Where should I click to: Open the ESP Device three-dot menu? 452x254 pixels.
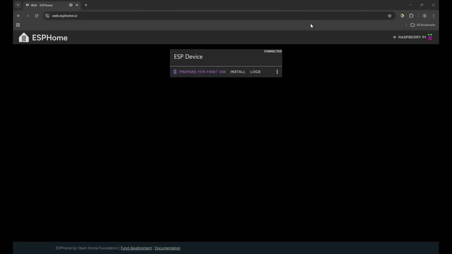click(x=277, y=72)
